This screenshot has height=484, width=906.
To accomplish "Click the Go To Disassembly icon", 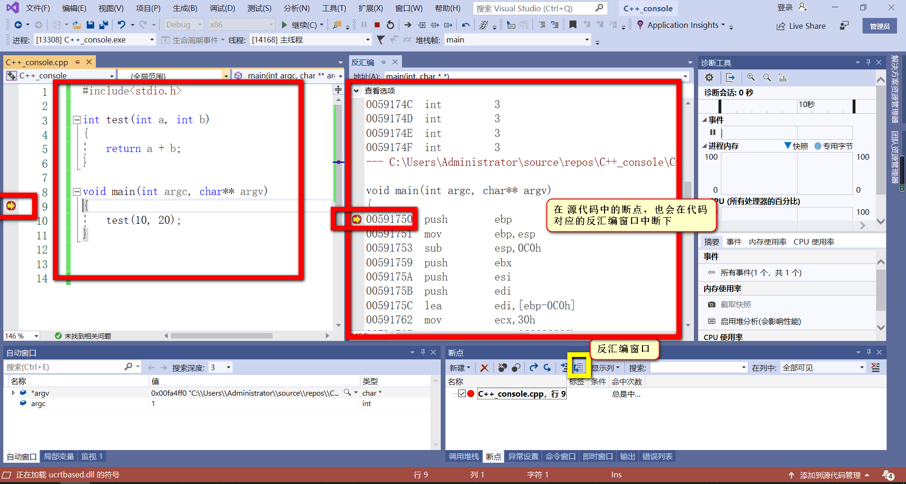I will [579, 367].
